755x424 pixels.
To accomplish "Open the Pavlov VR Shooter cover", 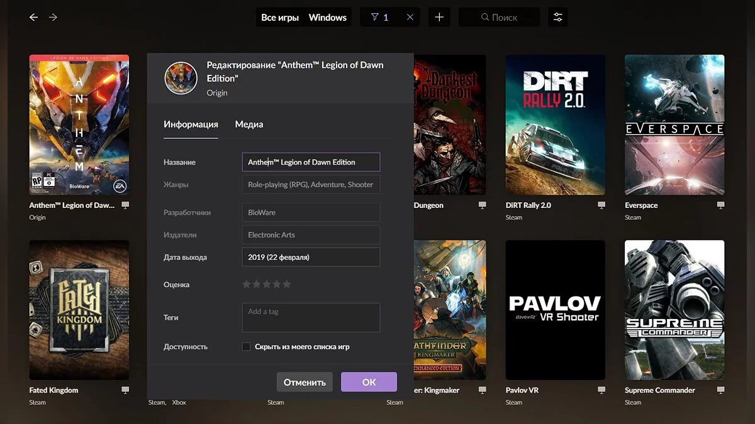I will tap(555, 309).
